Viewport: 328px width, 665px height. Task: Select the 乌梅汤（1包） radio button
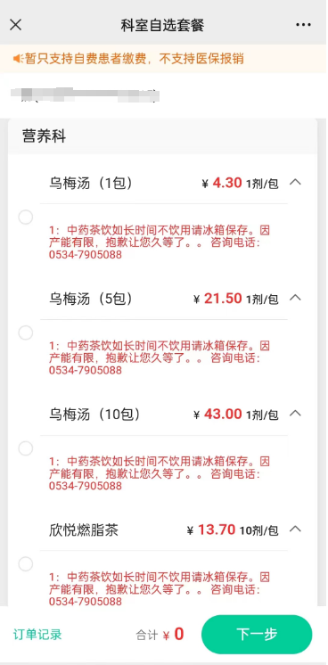pyautogui.click(x=26, y=218)
